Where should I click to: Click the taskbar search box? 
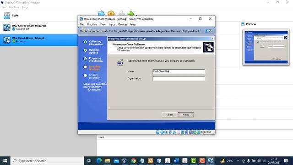point(47,161)
